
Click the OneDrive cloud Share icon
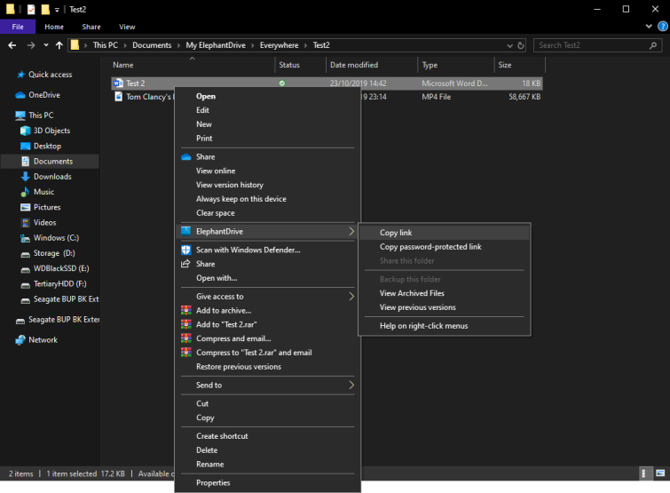[x=185, y=157]
